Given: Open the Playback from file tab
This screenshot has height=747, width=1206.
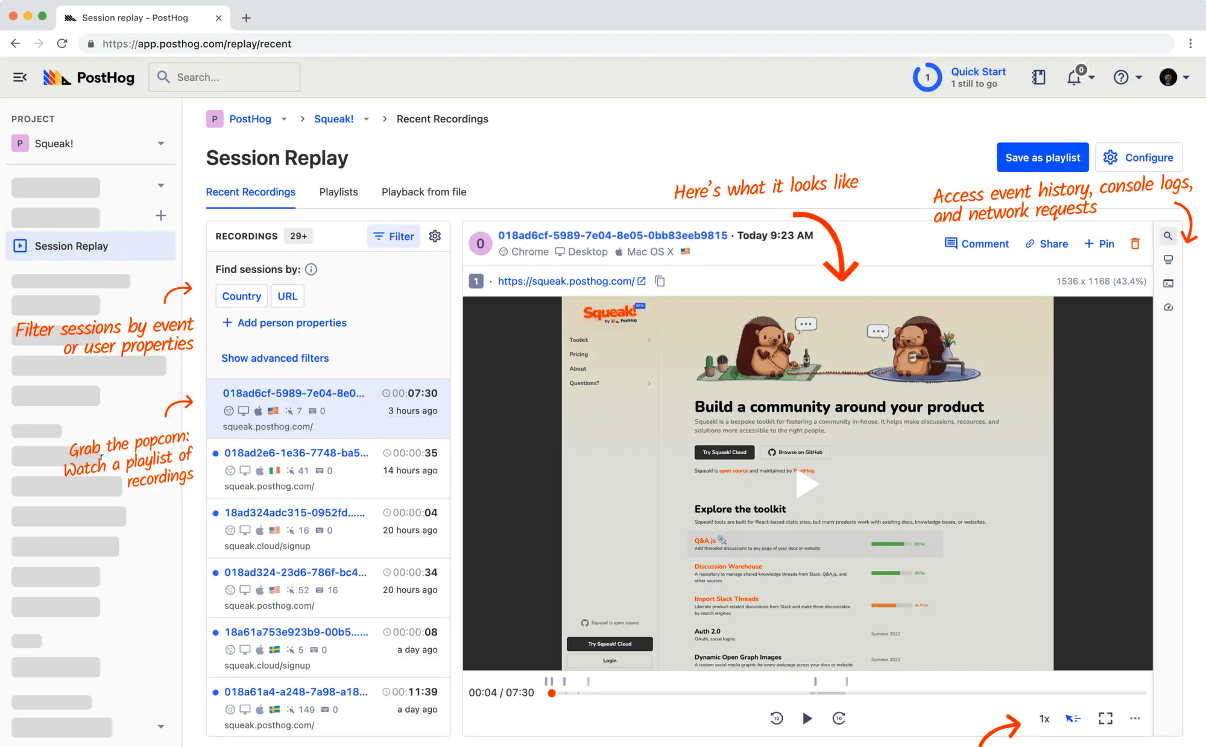Looking at the screenshot, I should (423, 192).
